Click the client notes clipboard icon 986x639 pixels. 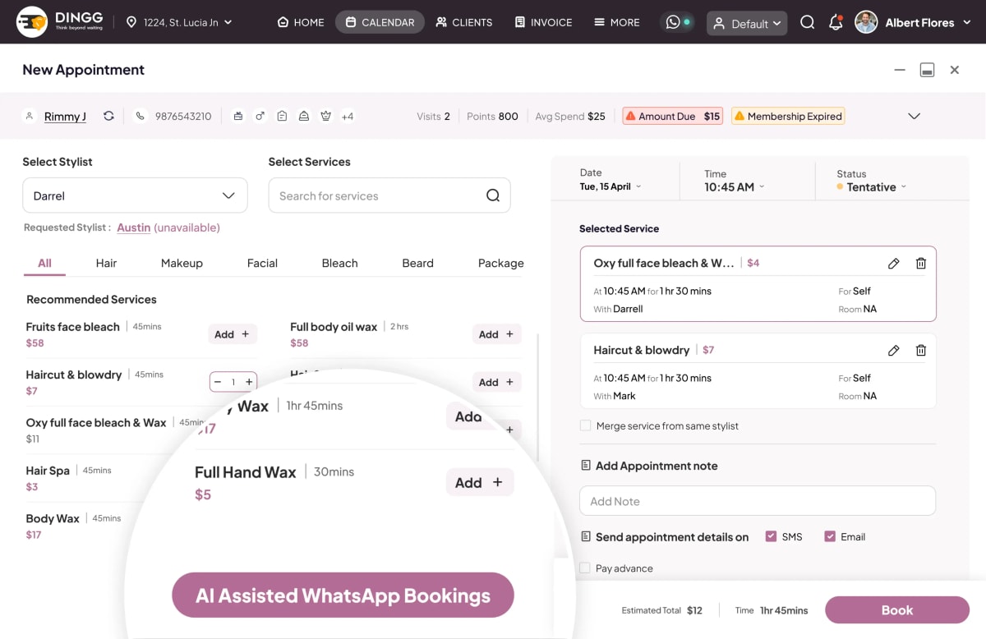click(x=282, y=117)
